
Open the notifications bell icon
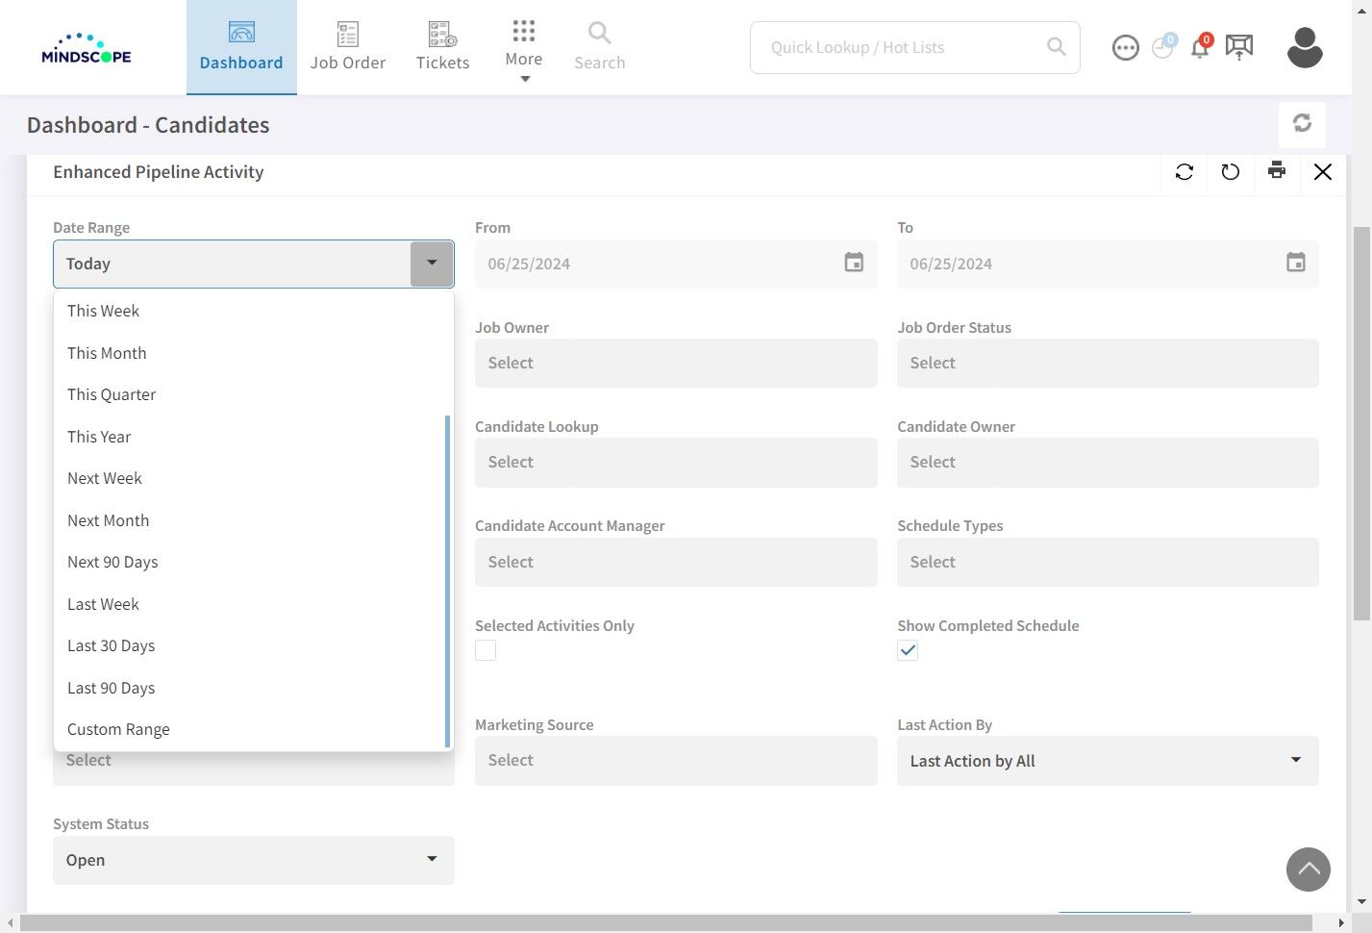coord(1200,47)
